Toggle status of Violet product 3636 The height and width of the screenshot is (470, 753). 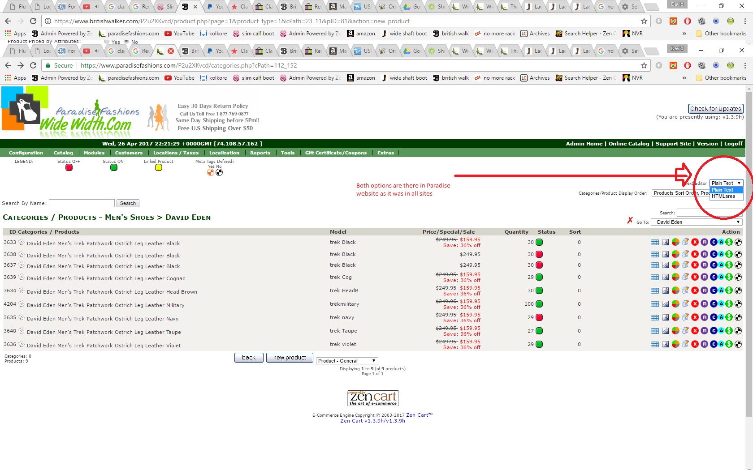[x=539, y=344]
